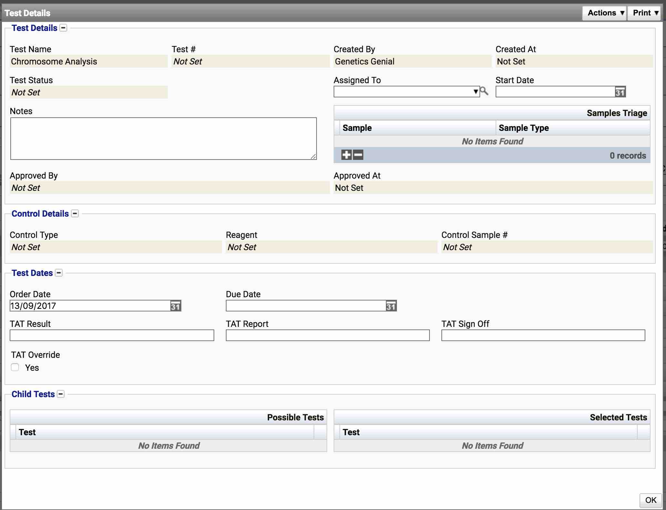Click the Child Tests section title
This screenshot has width=666, height=510.
pos(33,394)
